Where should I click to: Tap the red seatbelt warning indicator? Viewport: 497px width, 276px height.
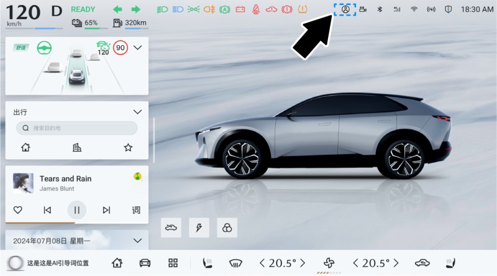256,9
